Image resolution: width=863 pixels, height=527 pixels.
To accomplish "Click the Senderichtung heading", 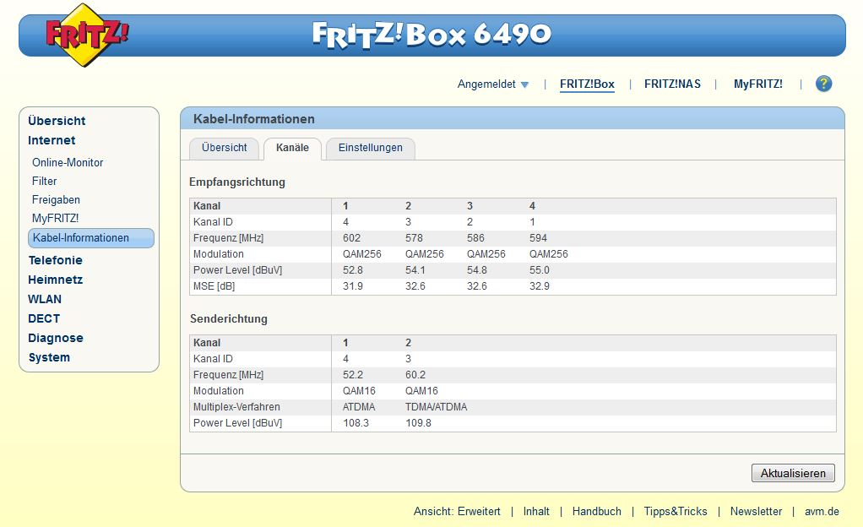I will pyautogui.click(x=228, y=319).
